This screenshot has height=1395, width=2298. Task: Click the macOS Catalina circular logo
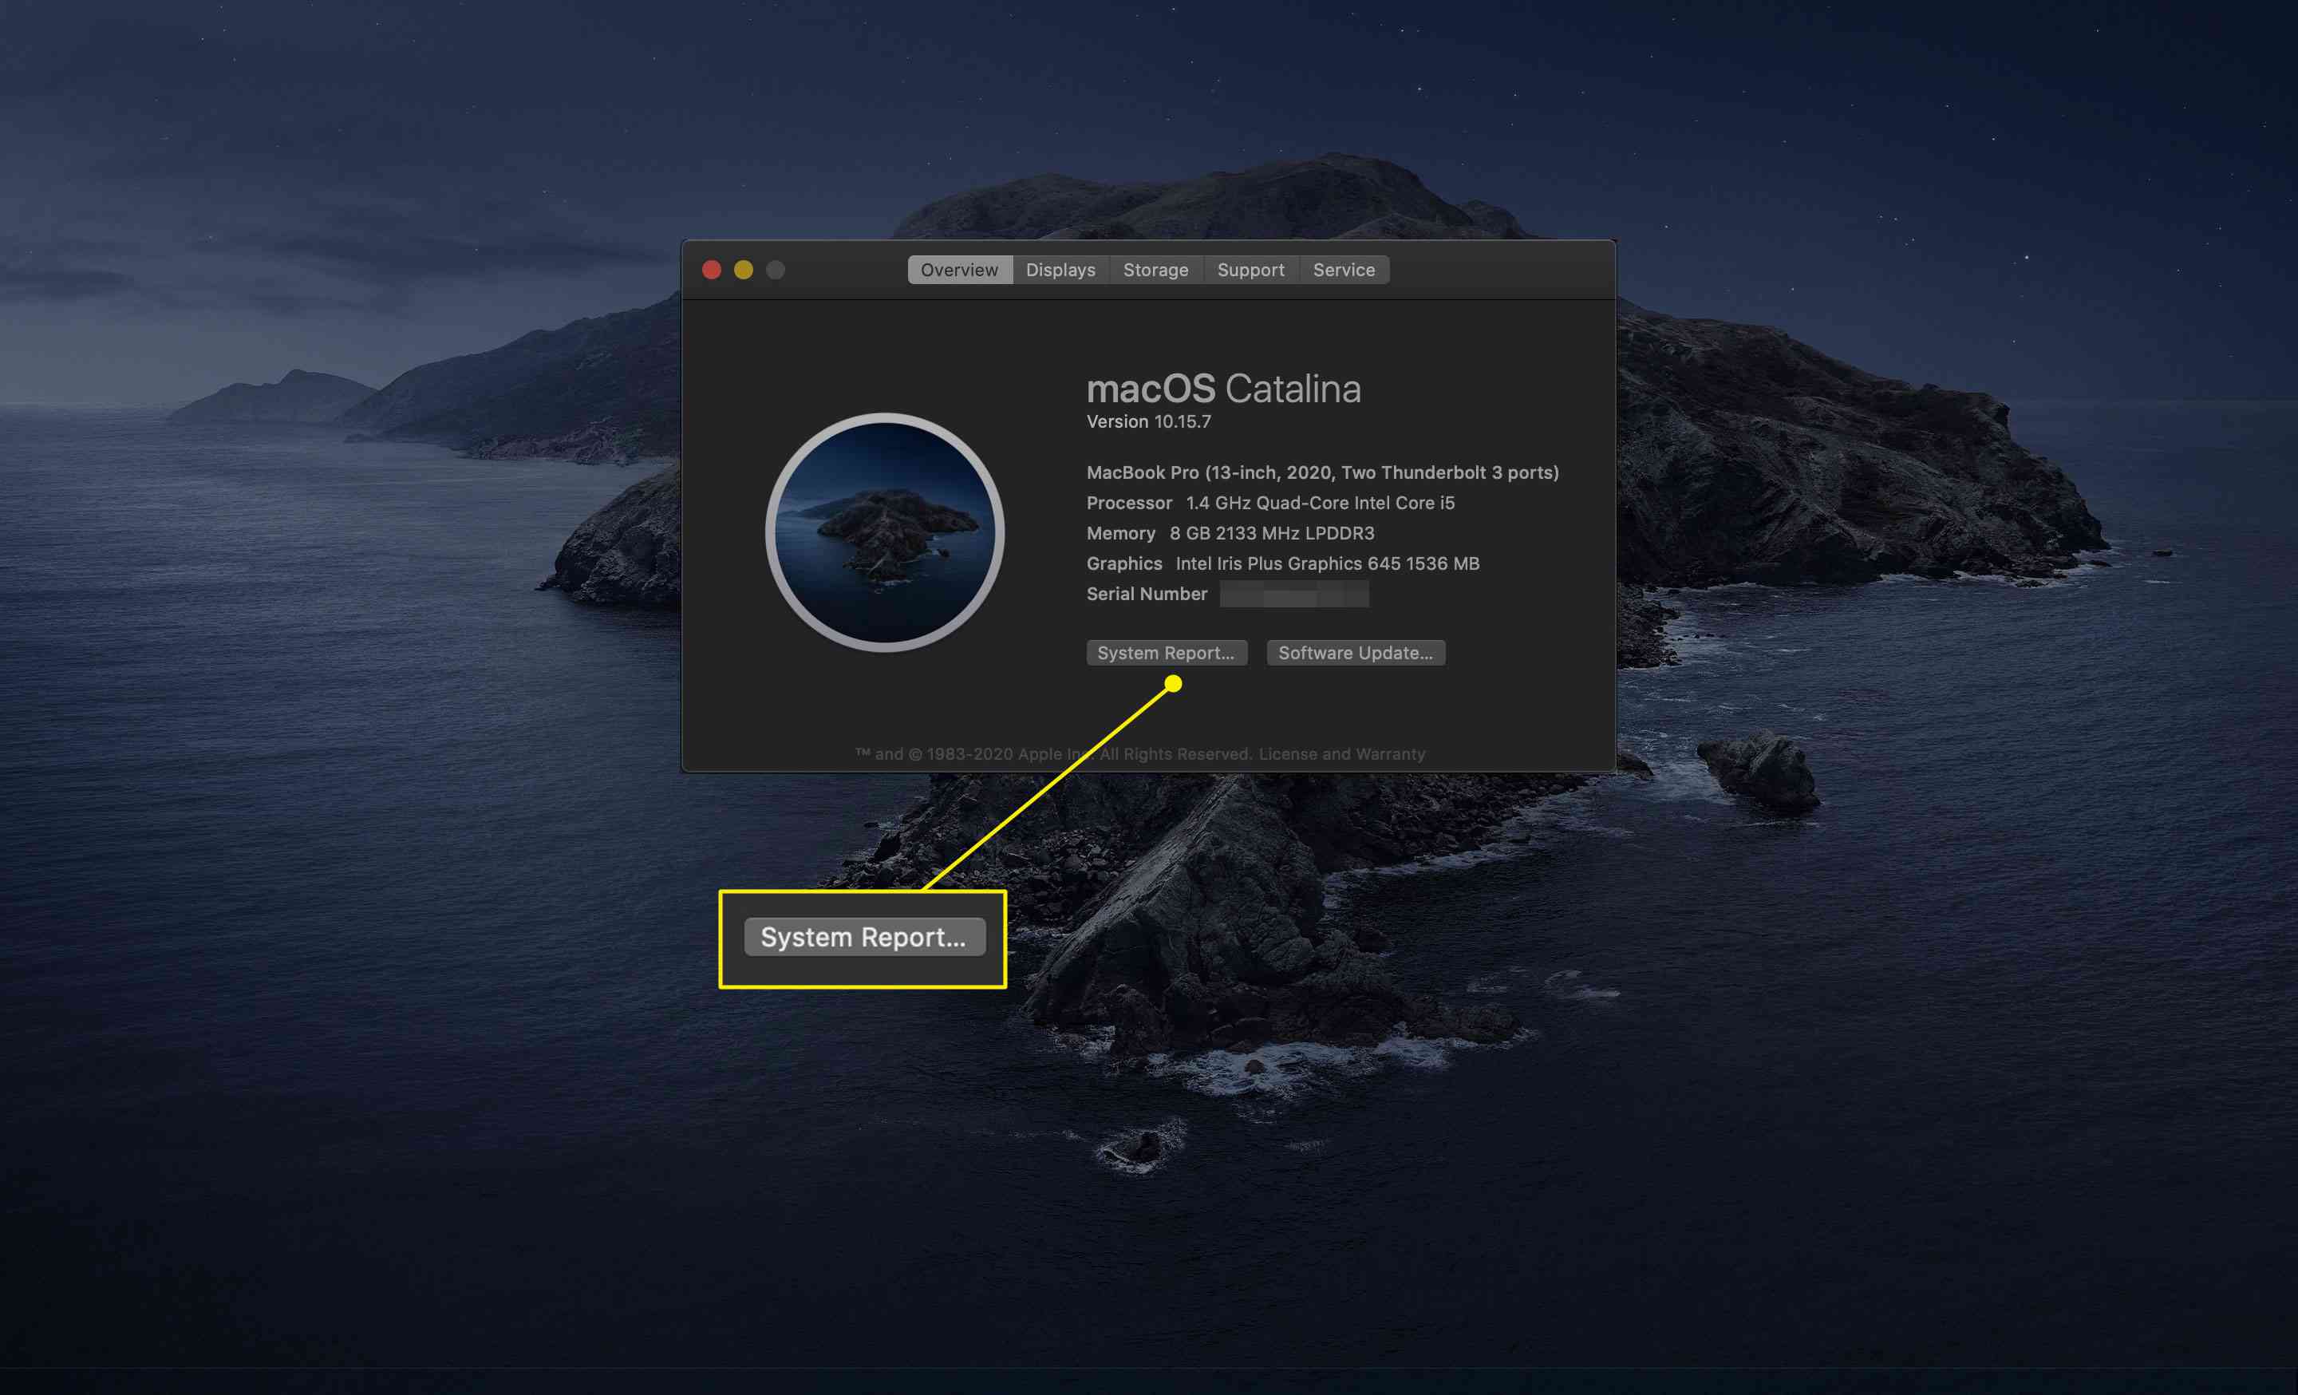point(884,532)
